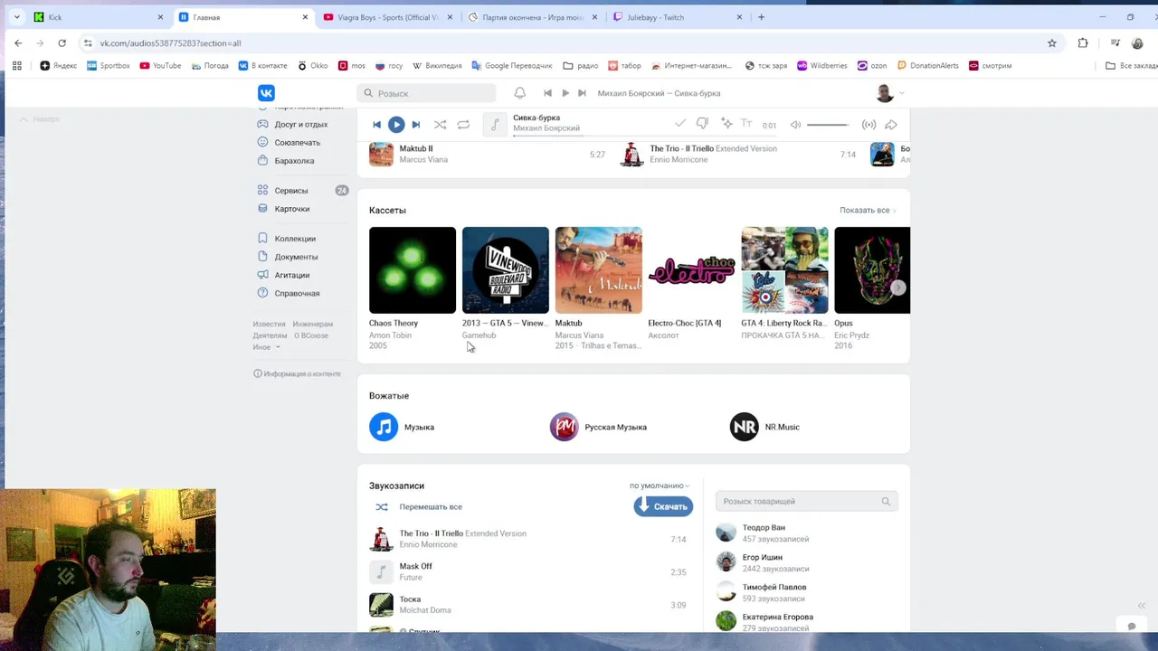Play Тоска by Molchat Doma
The height and width of the screenshot is (651, 1158).
(528, 605)
